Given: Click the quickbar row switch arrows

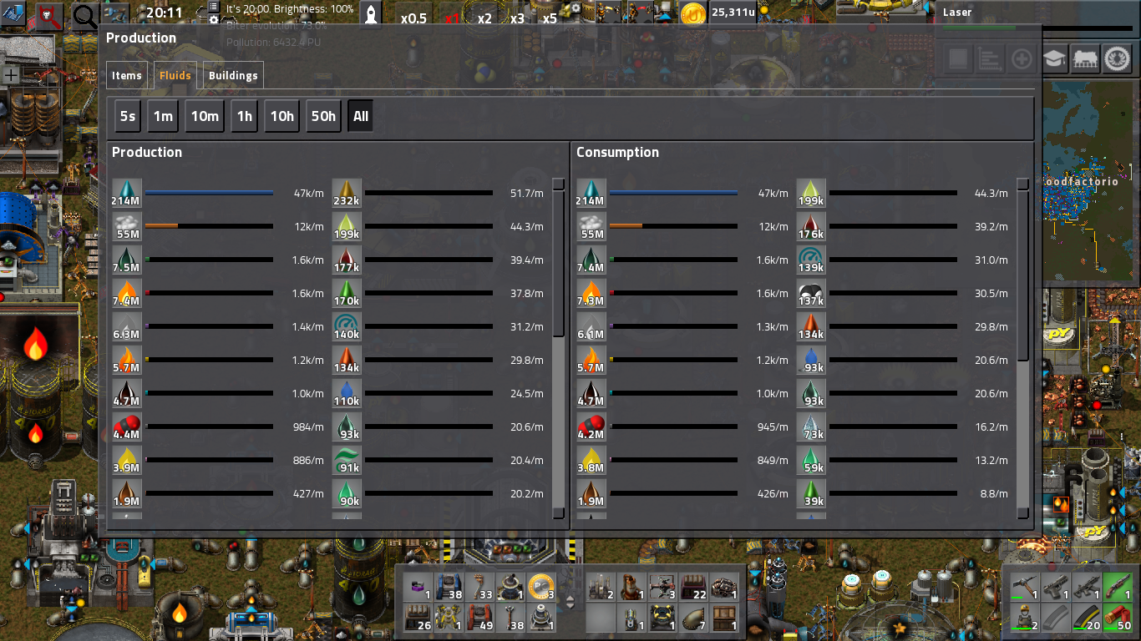Looking at the screenshot, I should (x=570, y=602).
